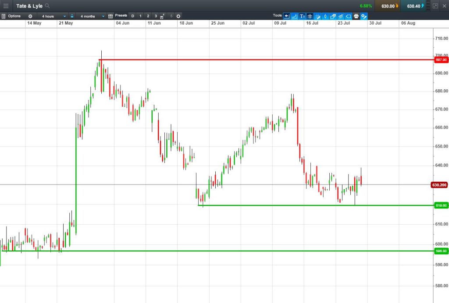The width and height of the screenshot is (449, 303).
Task: Toggle the text annotation tool
Action: (x=302, y=16)
